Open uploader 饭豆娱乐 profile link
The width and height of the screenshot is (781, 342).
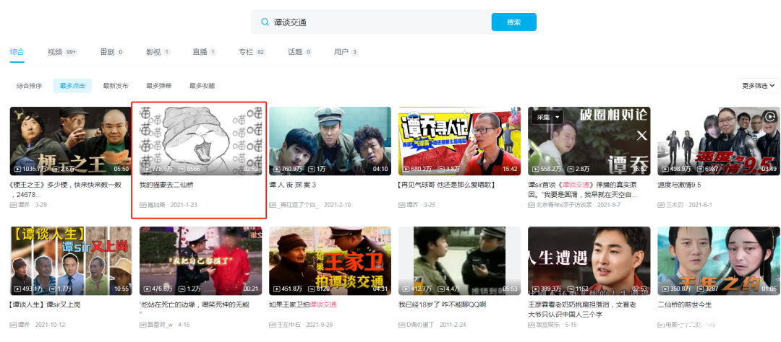click(x=550, y=325)
